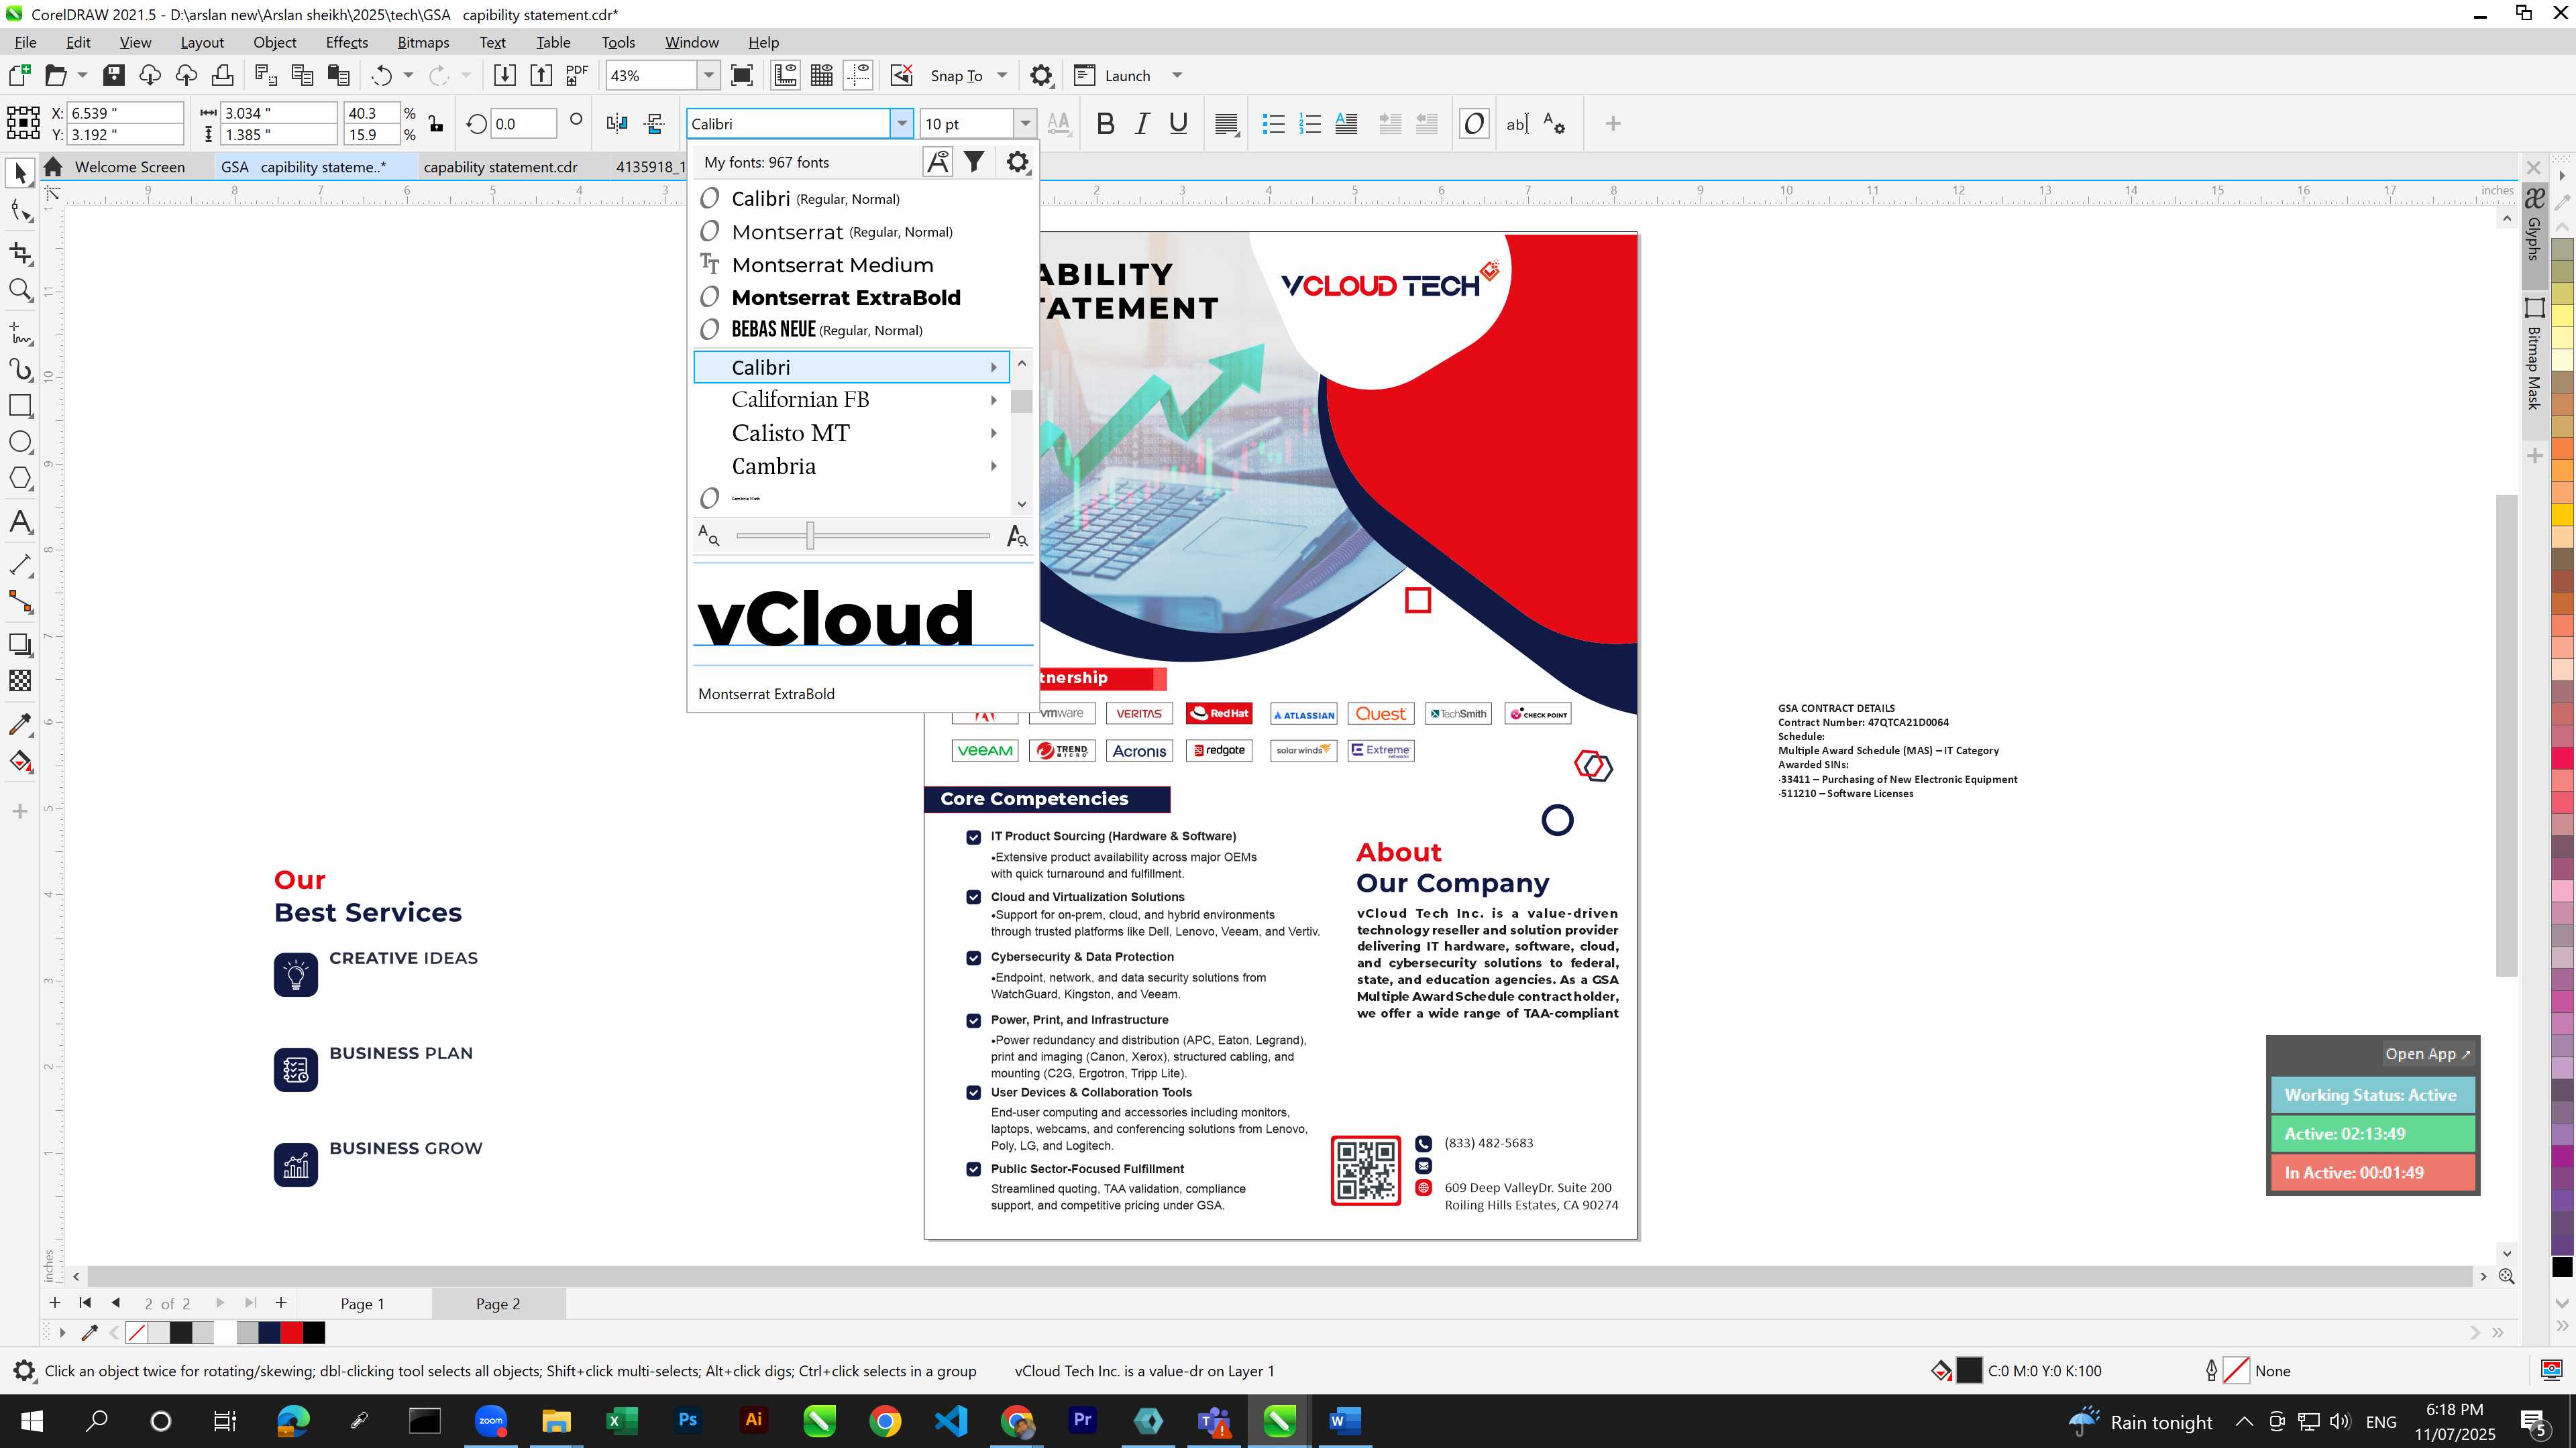The height and width of the screenshot is (1448, 2576).
Task: Toggle numbered list formatting
Action: [1310, 124]
